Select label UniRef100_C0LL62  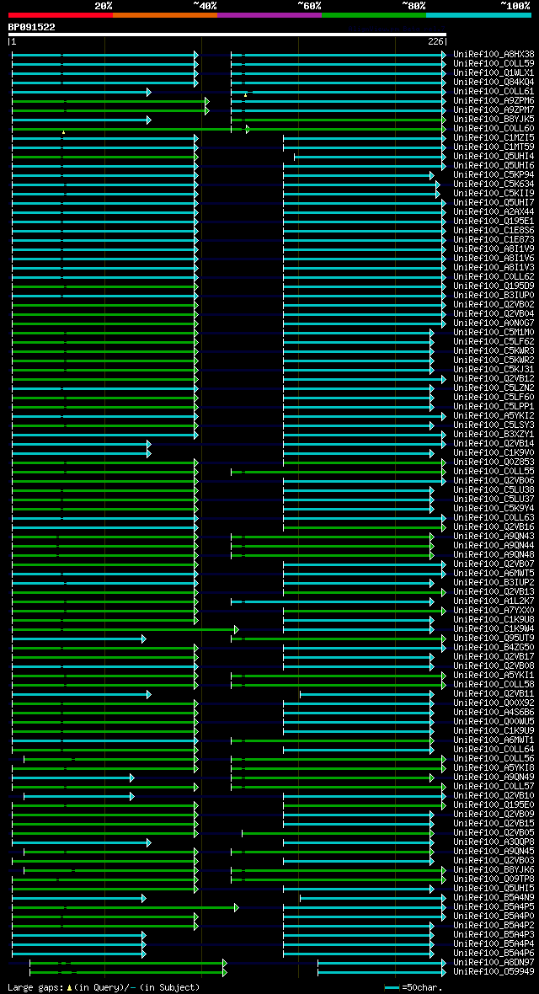(494, 276)
